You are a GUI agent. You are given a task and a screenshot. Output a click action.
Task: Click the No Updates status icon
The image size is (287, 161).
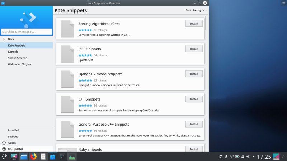[x=4, y=149]
